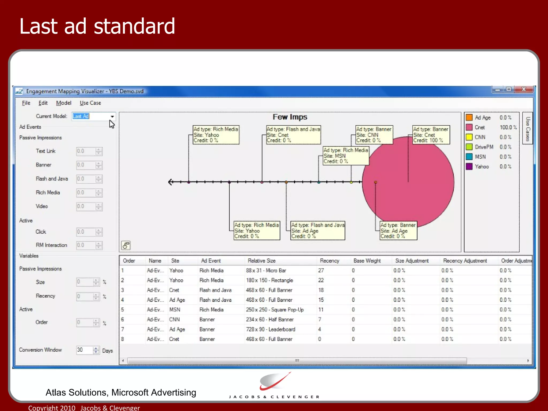Increase the Conversion Window days stepper
This screenshot has width=548, height=411.
96,348
